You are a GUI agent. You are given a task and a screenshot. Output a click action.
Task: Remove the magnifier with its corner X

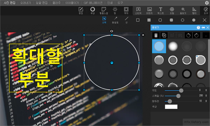(143, 35)
